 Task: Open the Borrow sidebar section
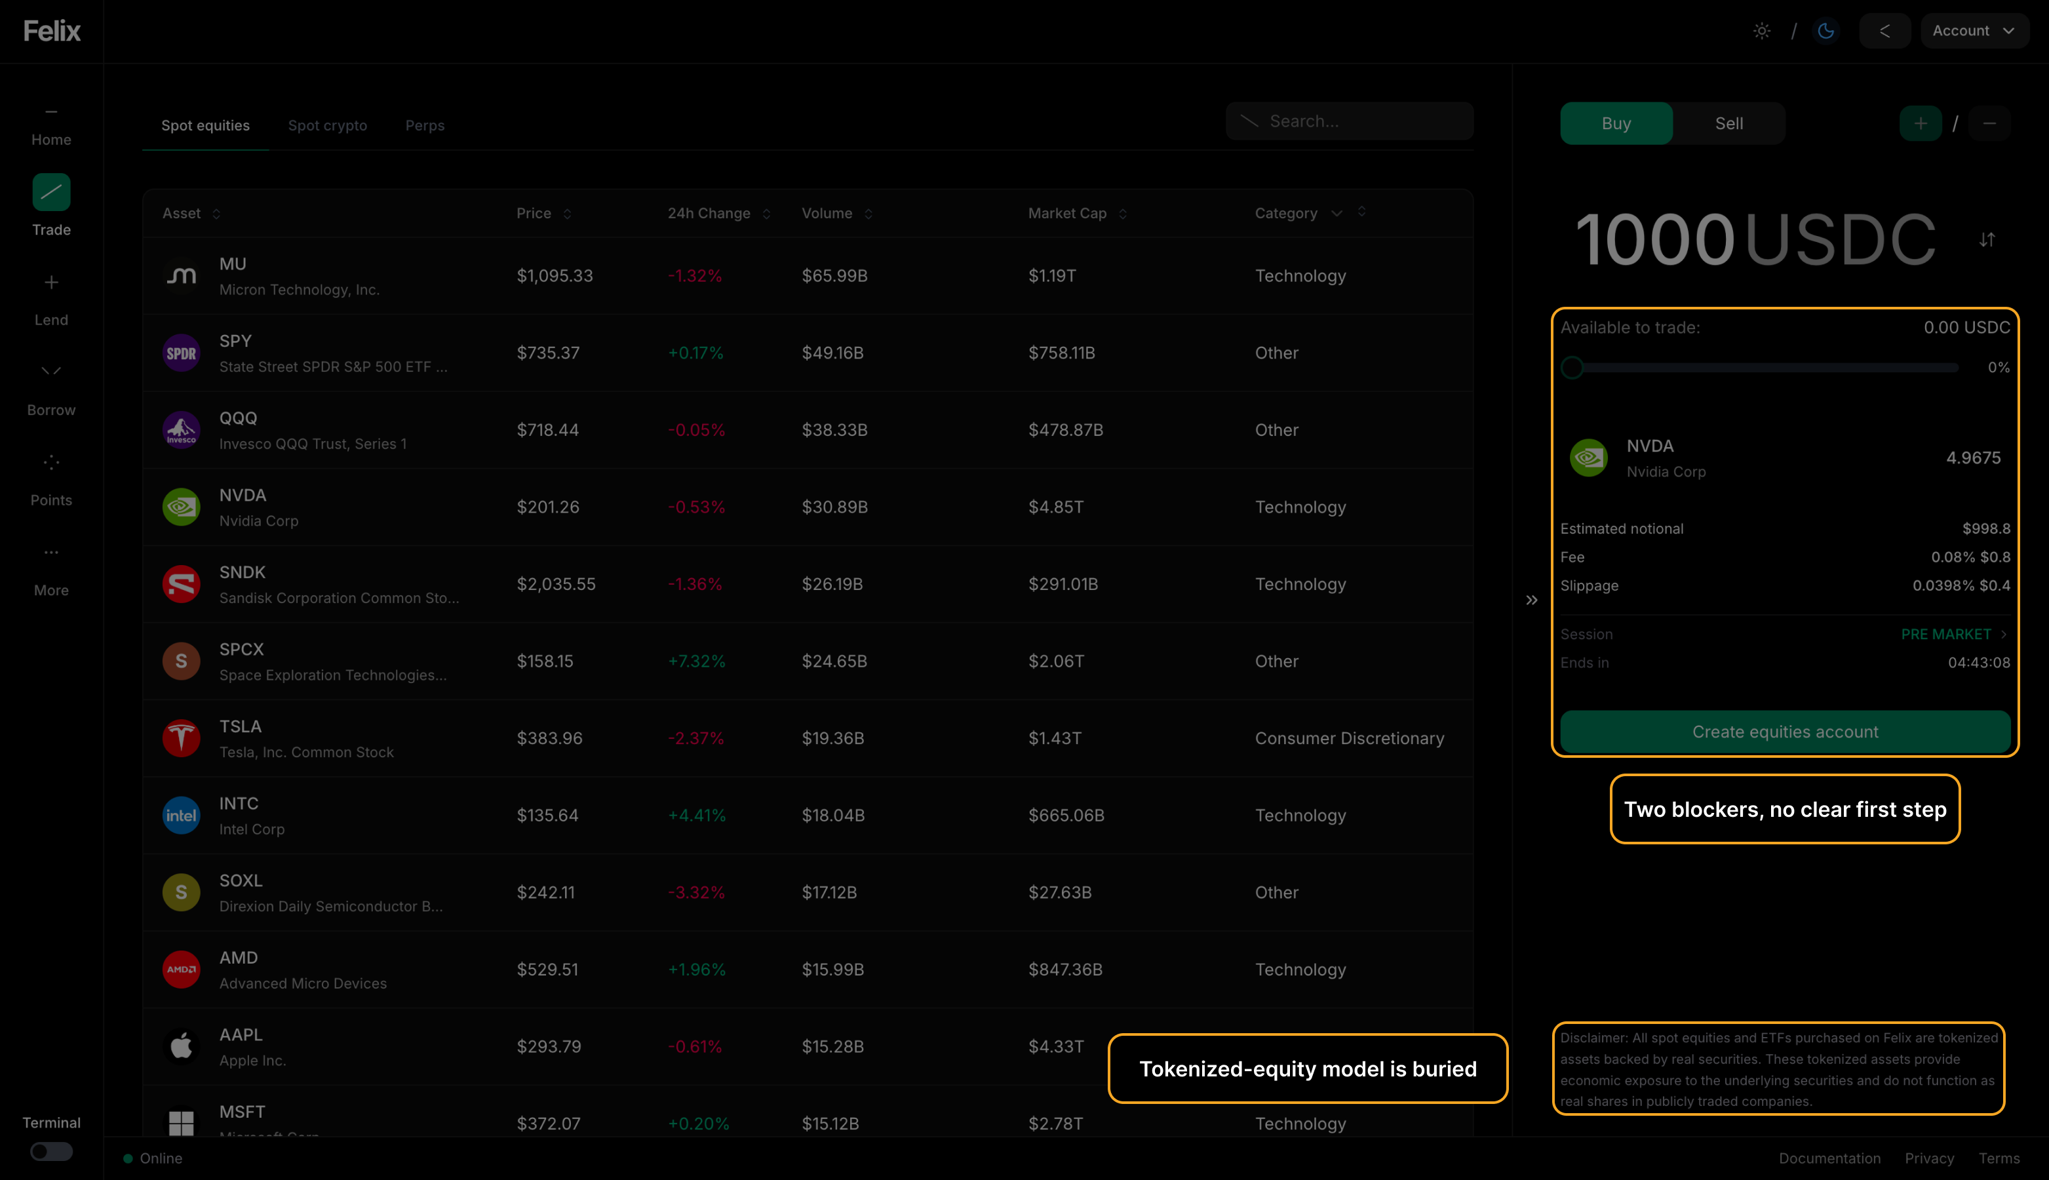(51, 390)
